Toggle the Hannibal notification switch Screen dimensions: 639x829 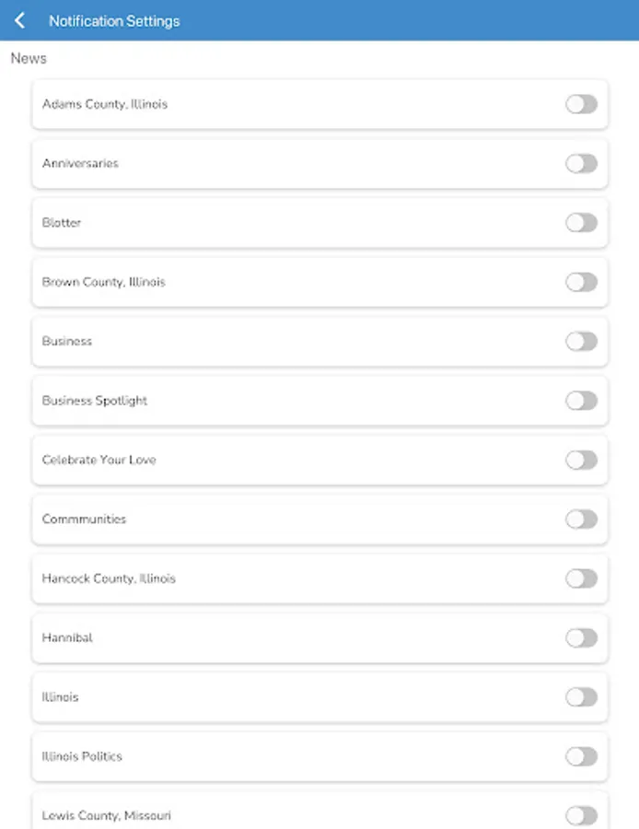[x=581, y=637]
